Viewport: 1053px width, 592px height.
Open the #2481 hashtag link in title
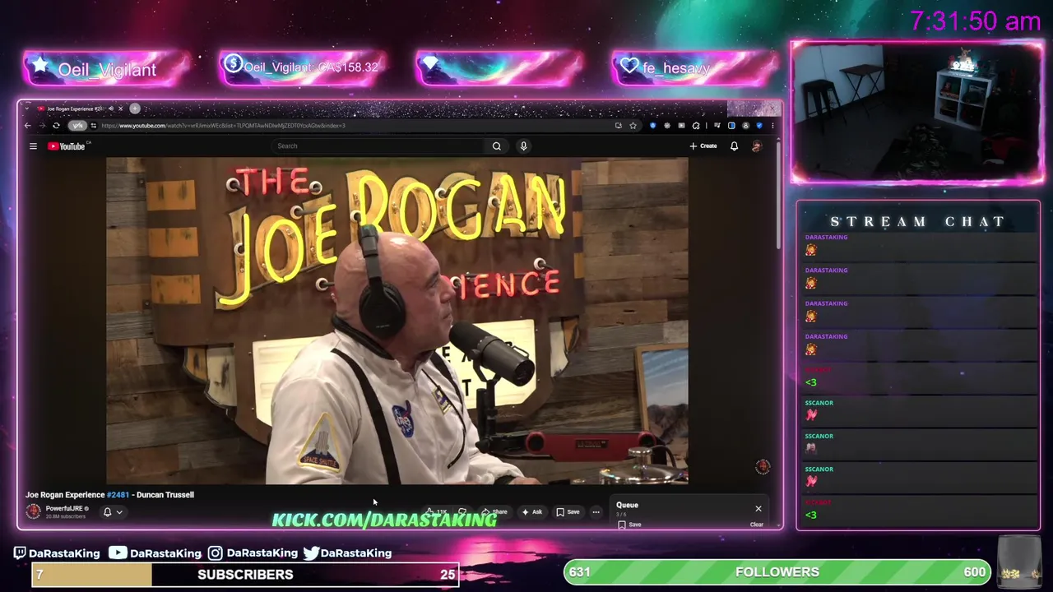(118, 495)
